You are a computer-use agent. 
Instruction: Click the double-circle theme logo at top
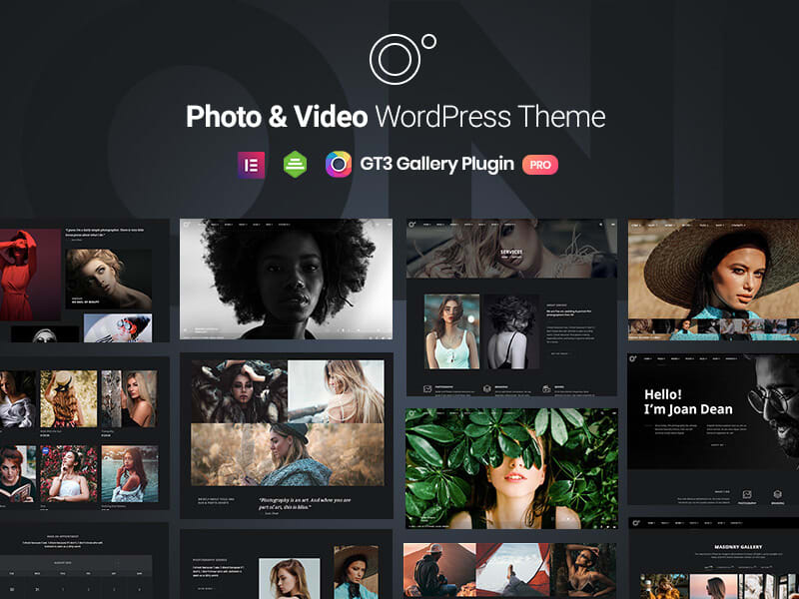click(x=402, y=59)
